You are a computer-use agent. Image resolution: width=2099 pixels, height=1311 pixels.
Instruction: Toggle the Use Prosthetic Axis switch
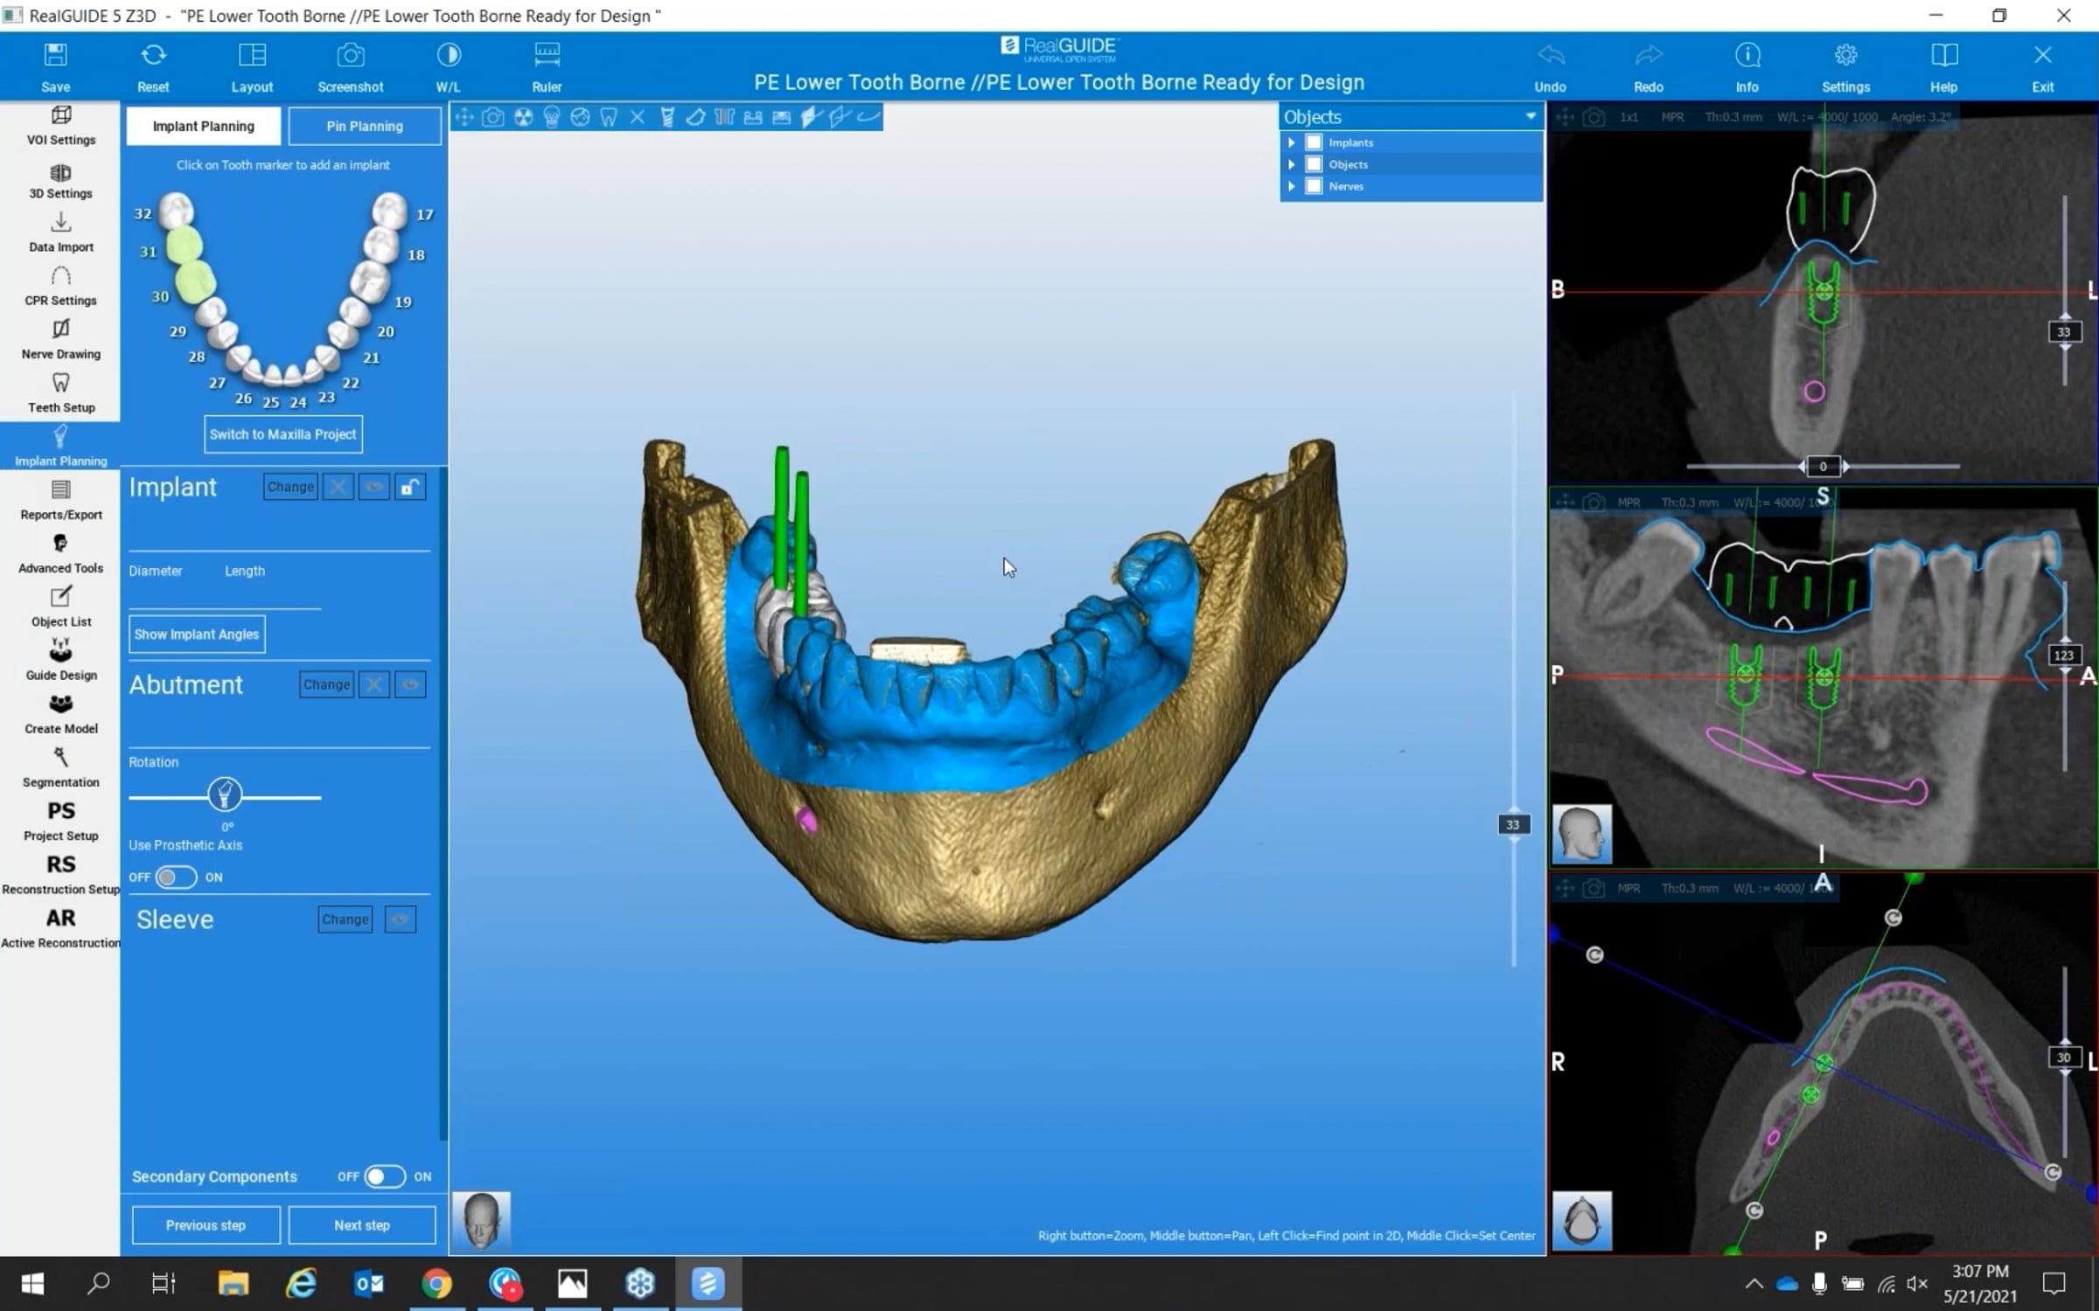click(x=176, y=877)
